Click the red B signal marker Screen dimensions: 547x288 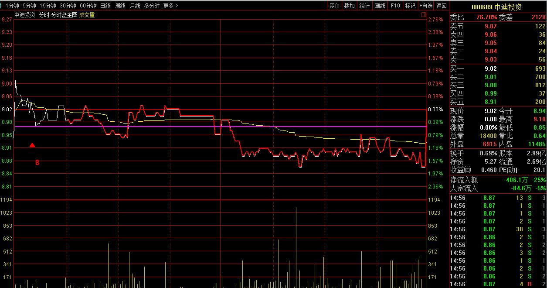tap(37, 163)
